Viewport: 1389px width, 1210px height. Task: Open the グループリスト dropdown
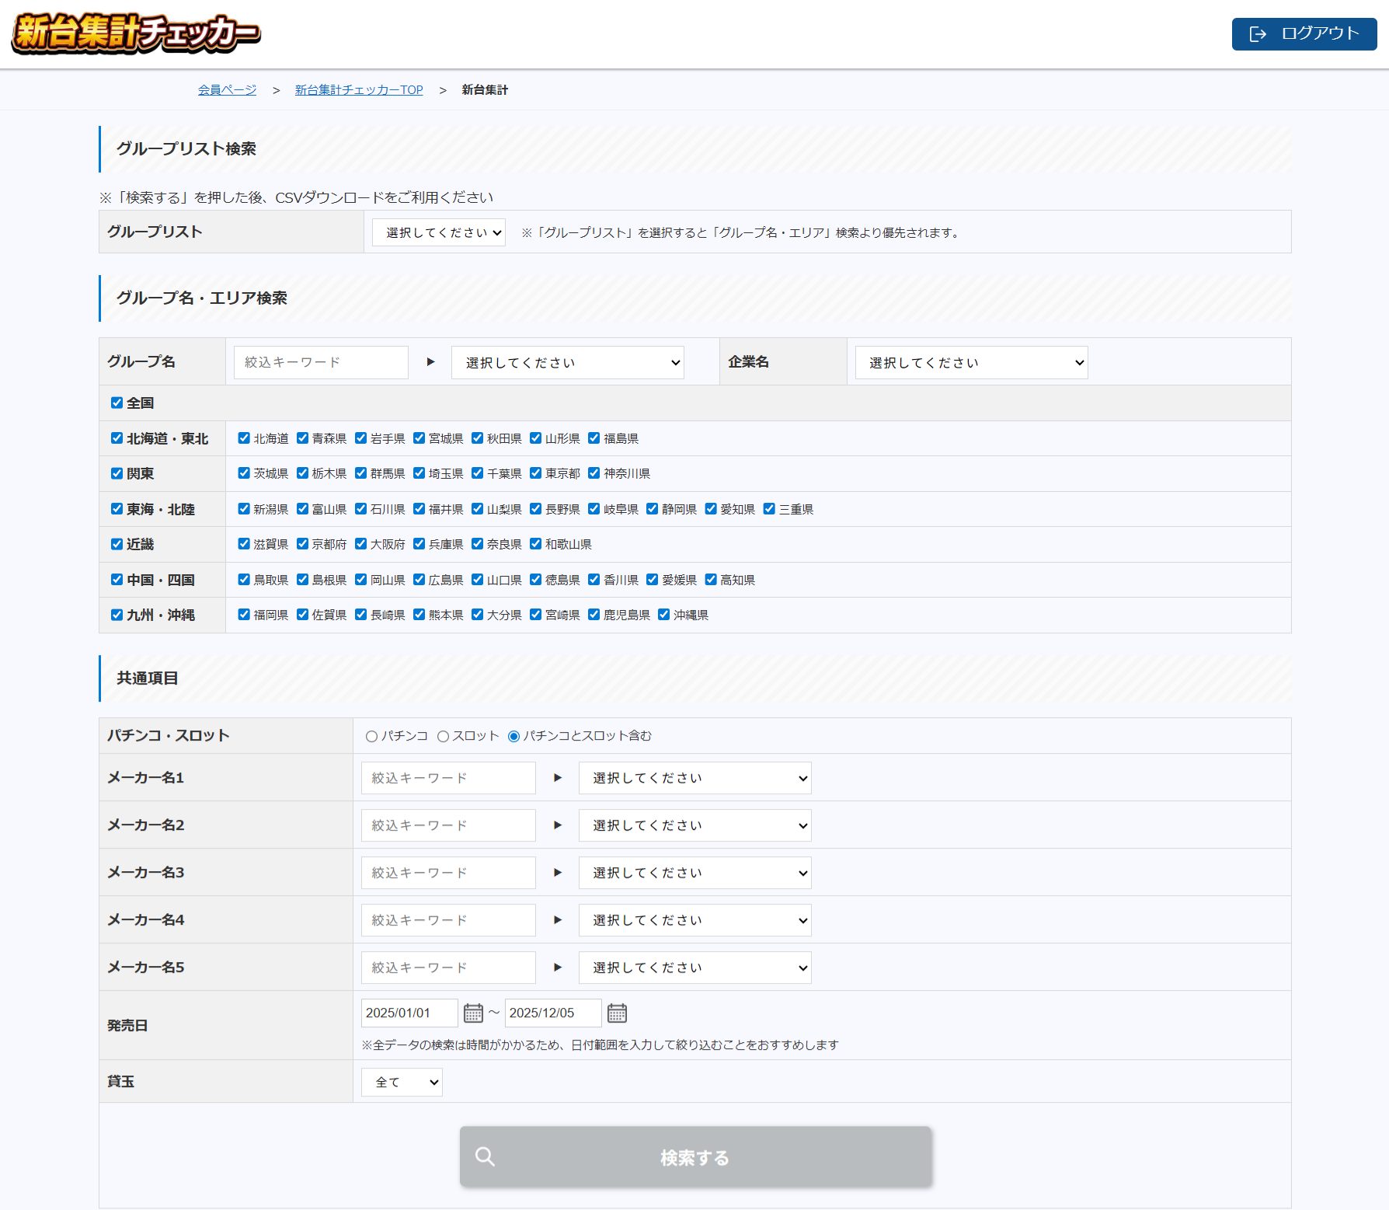point(439,232)
